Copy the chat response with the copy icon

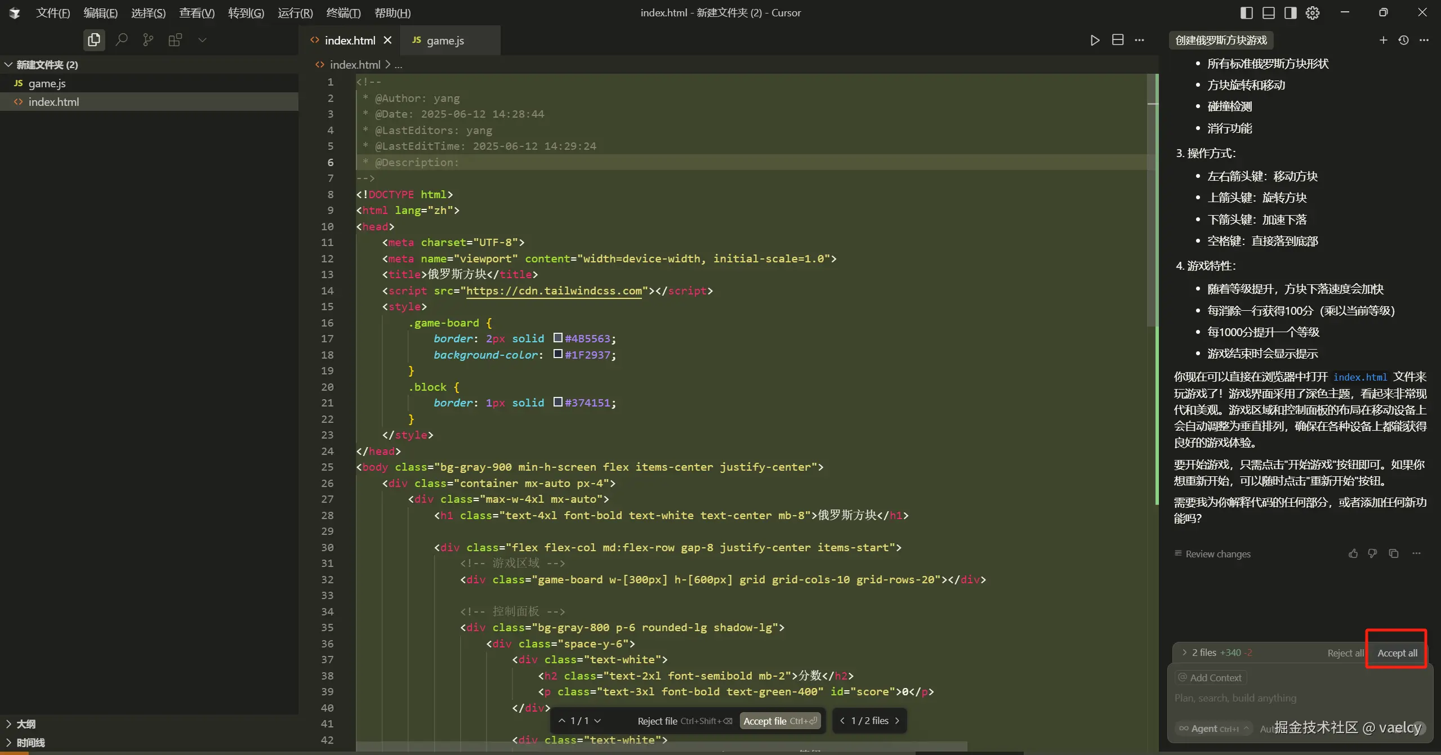click(x=1394, y=553)
